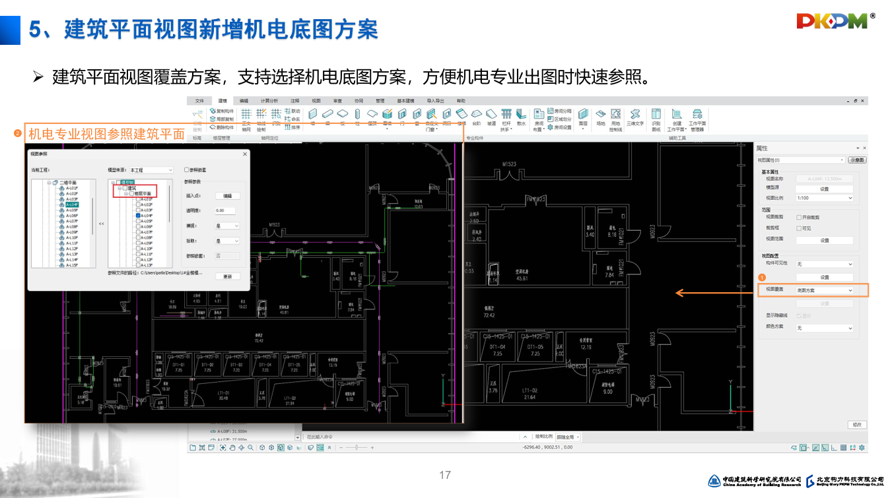The width and height of the screenshot is (890, 498).
Task: Select the 板 slab tool in ribbon
Action: tap(342, 117)
